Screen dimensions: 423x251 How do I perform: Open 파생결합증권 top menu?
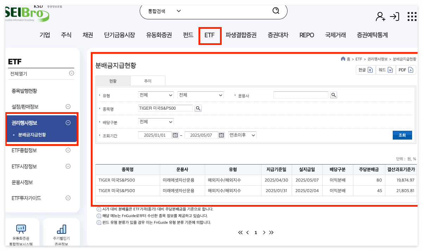click(x=241, y=35)
